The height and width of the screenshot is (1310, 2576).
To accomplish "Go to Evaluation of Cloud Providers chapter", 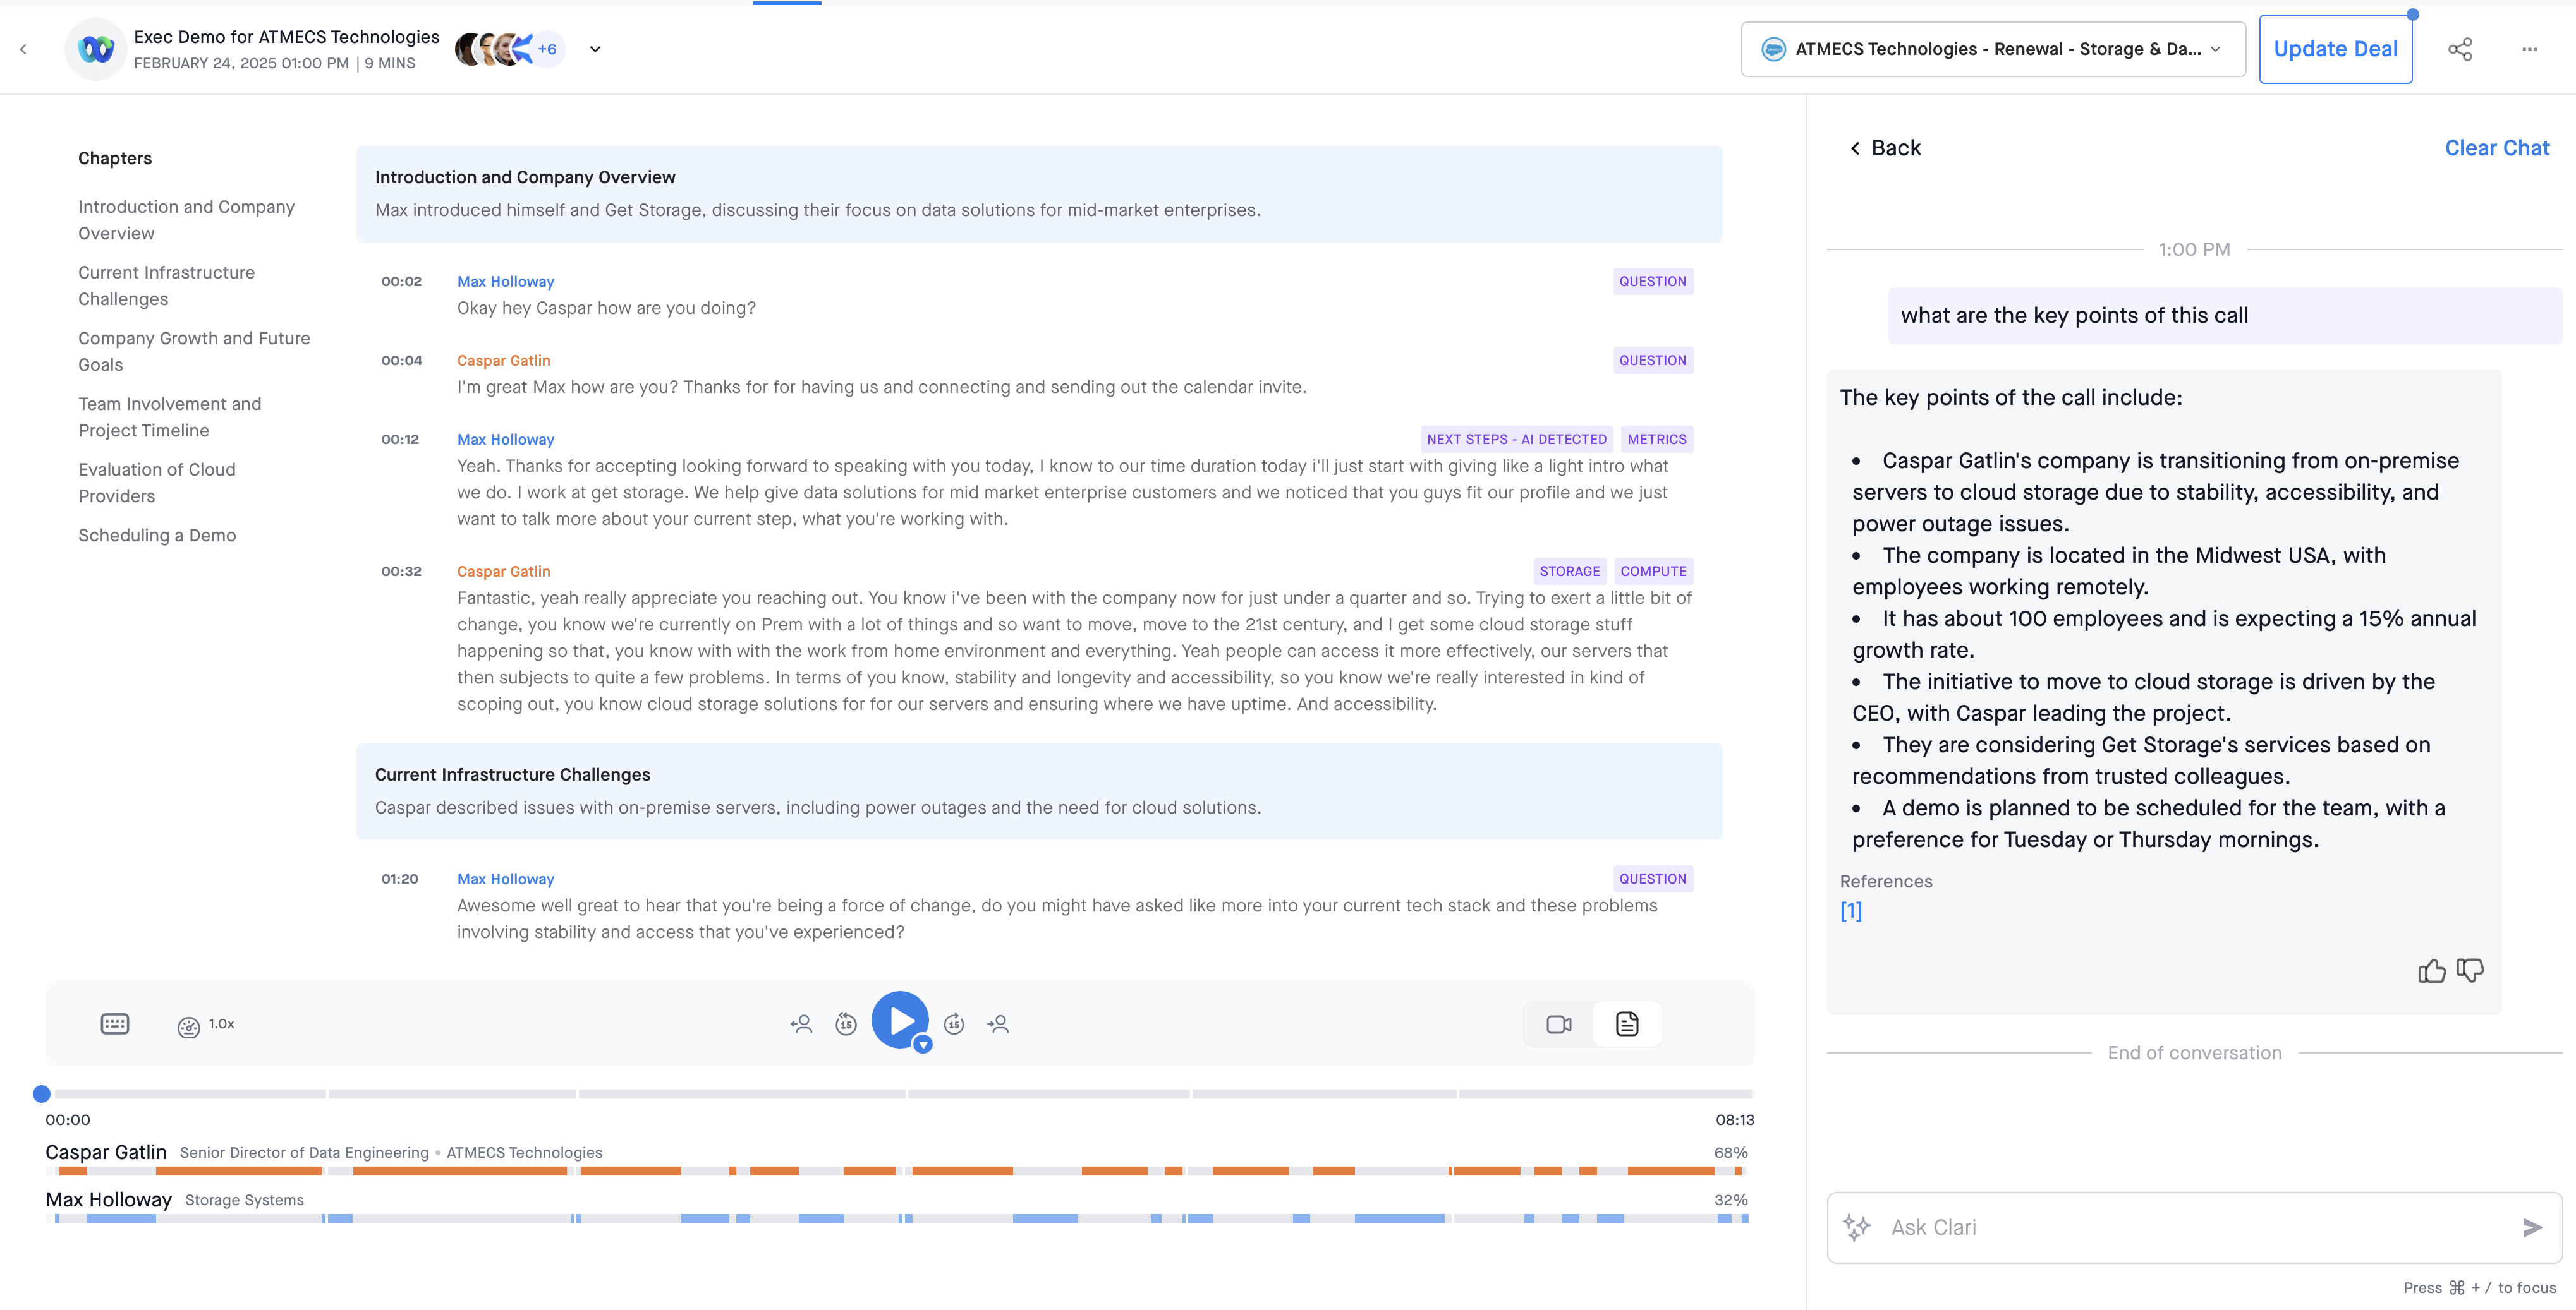I will pos(157,482).
